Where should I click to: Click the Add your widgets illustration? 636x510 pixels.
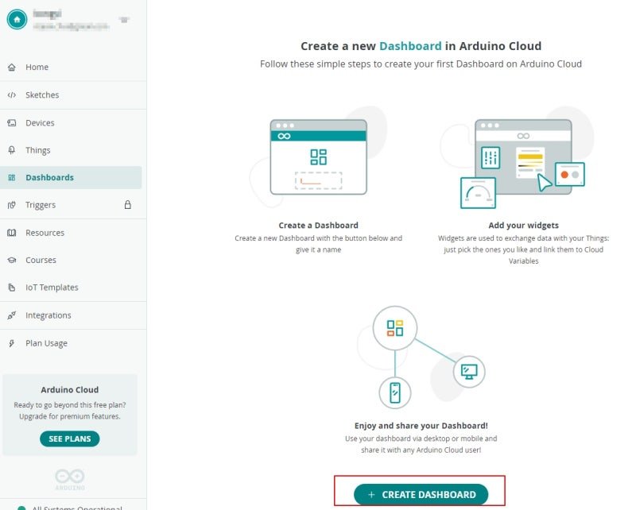pos(523,158)
